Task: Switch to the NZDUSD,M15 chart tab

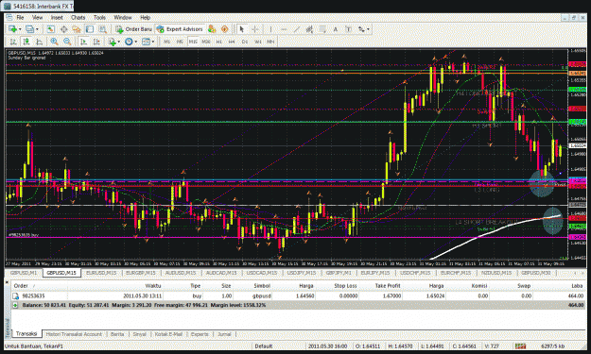Action: 496,273
